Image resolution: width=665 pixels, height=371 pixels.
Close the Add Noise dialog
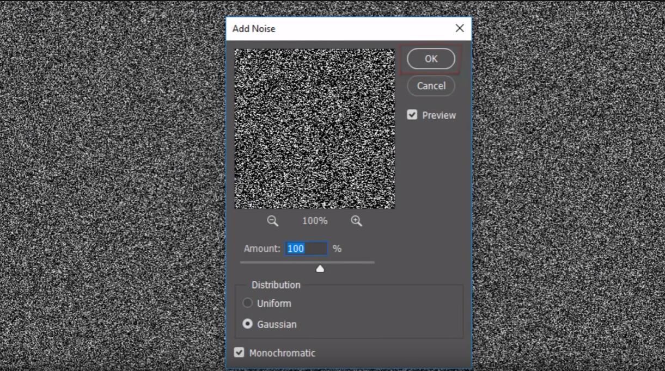[460, 28]
